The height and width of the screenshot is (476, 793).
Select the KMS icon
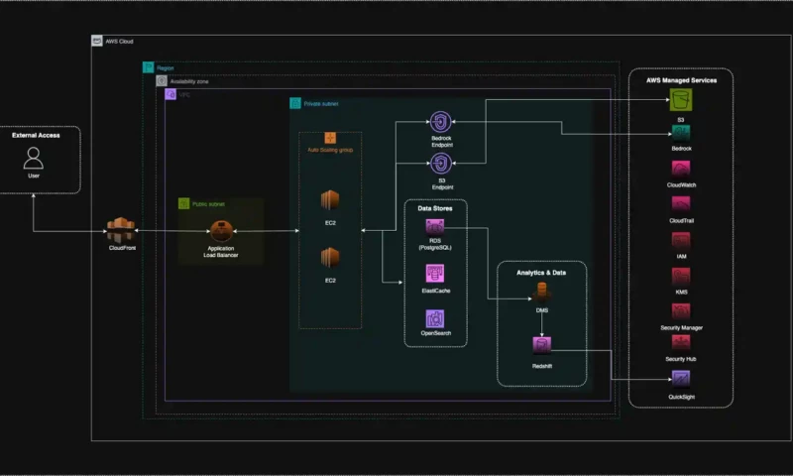(x=681, y=277)
